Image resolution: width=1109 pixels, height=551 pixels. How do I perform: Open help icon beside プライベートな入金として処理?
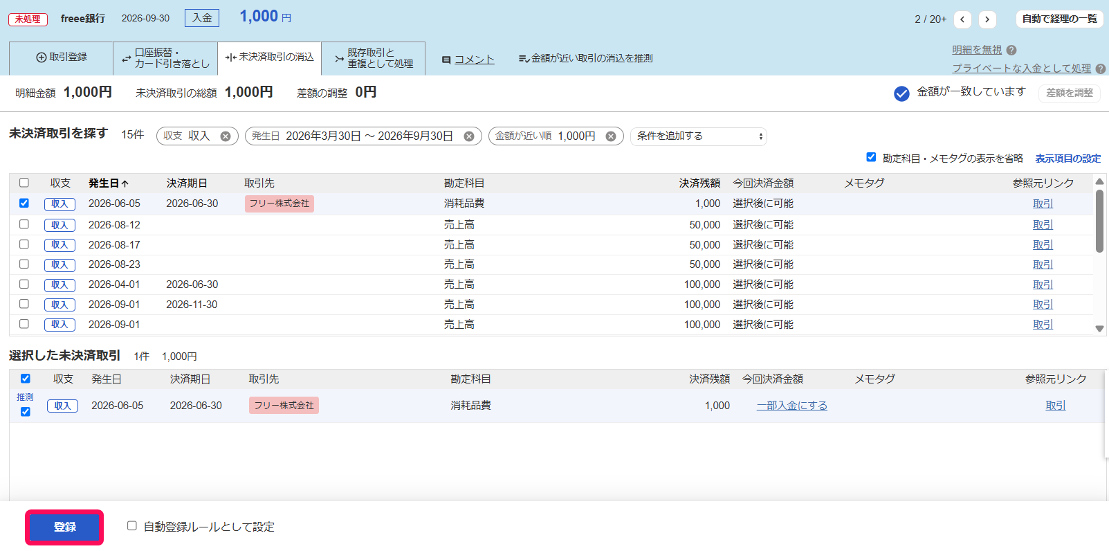[1101, 69]
